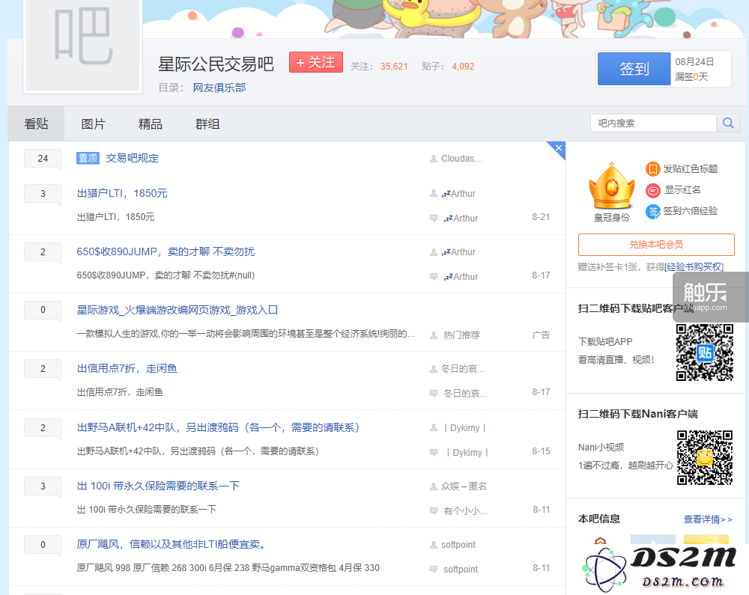The width and height of the screenshot is (749, 595).
Task: Click the 显示红名 icon
Action: pyautogui.click(x=652, y=190)
